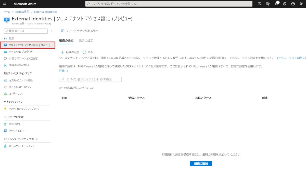306x181 pixels.
Task: Click the 受信アクセス column header
Action: (x=136, y=98)
